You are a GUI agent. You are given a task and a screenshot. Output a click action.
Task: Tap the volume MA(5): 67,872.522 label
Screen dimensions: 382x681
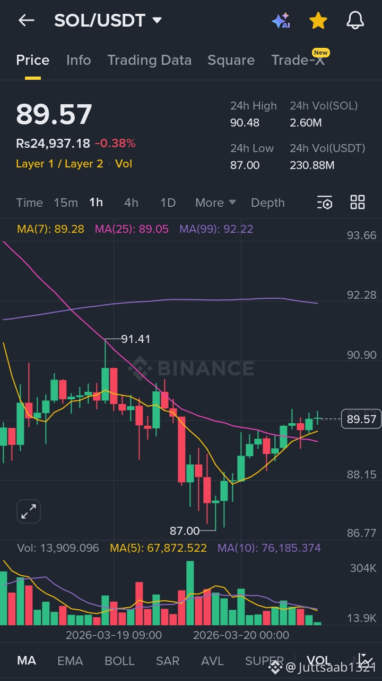pyautogui.click(x=158, y=548)
